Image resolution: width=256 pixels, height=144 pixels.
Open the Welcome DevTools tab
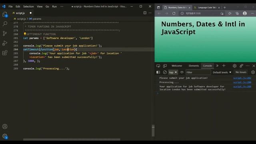[177, 66]
